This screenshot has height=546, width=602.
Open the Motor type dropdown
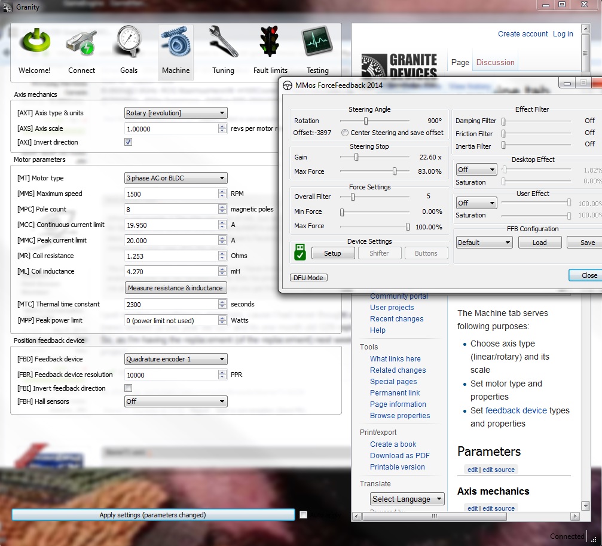click(x=176, y=178)
